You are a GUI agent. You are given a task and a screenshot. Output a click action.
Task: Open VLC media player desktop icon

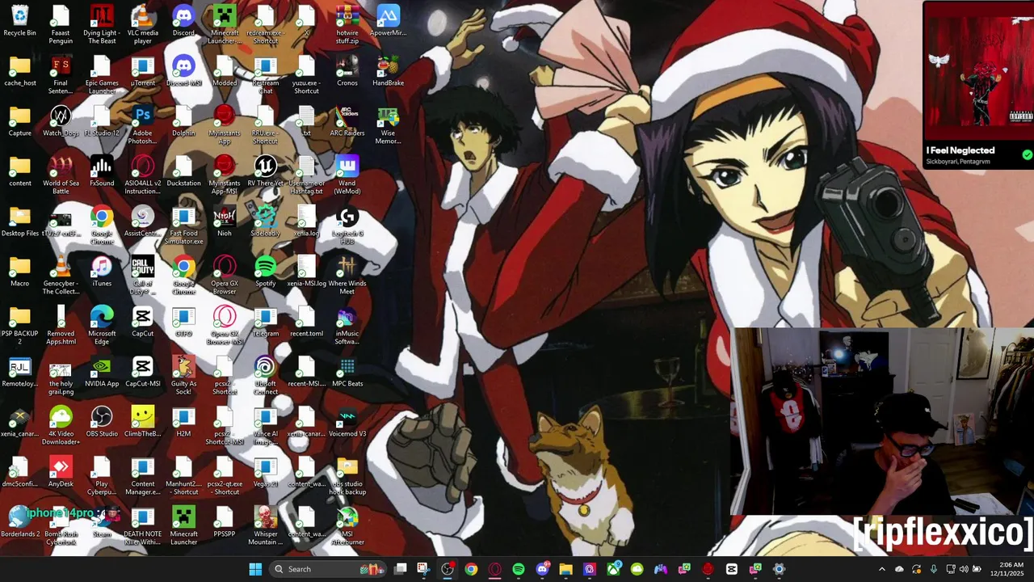(x=143, y=21)
